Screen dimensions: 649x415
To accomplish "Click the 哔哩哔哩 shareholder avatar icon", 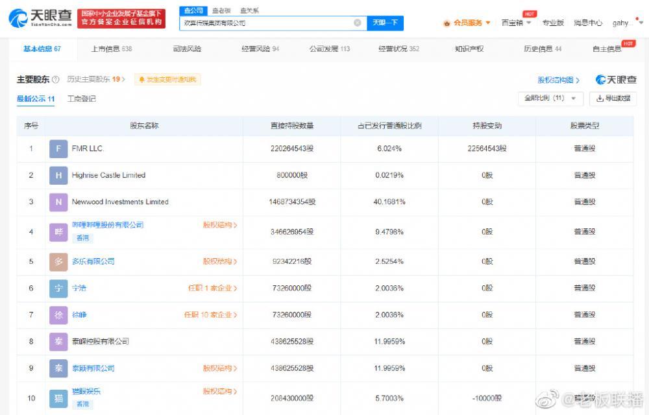I will pyautogui.click(x=58, y=232).
